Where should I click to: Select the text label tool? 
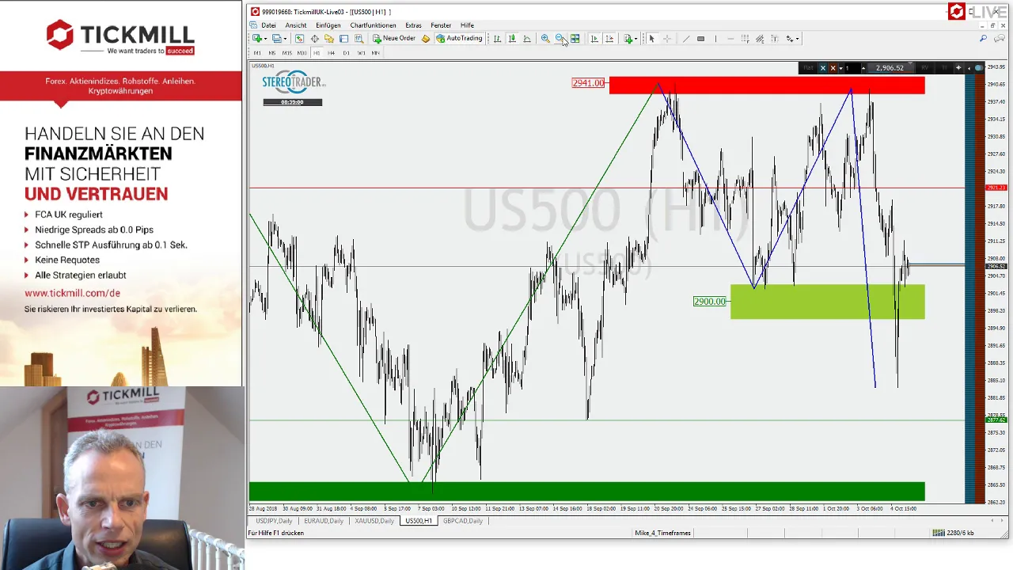click(775, 38)
